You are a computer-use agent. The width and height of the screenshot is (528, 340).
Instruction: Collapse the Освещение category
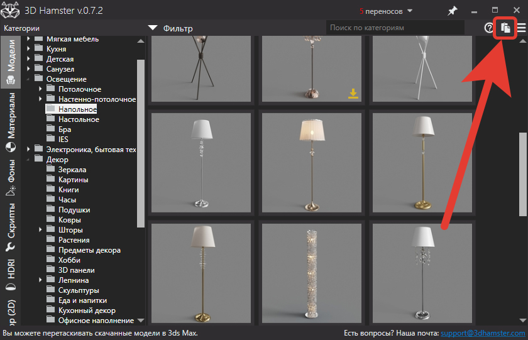pos(28,79)
